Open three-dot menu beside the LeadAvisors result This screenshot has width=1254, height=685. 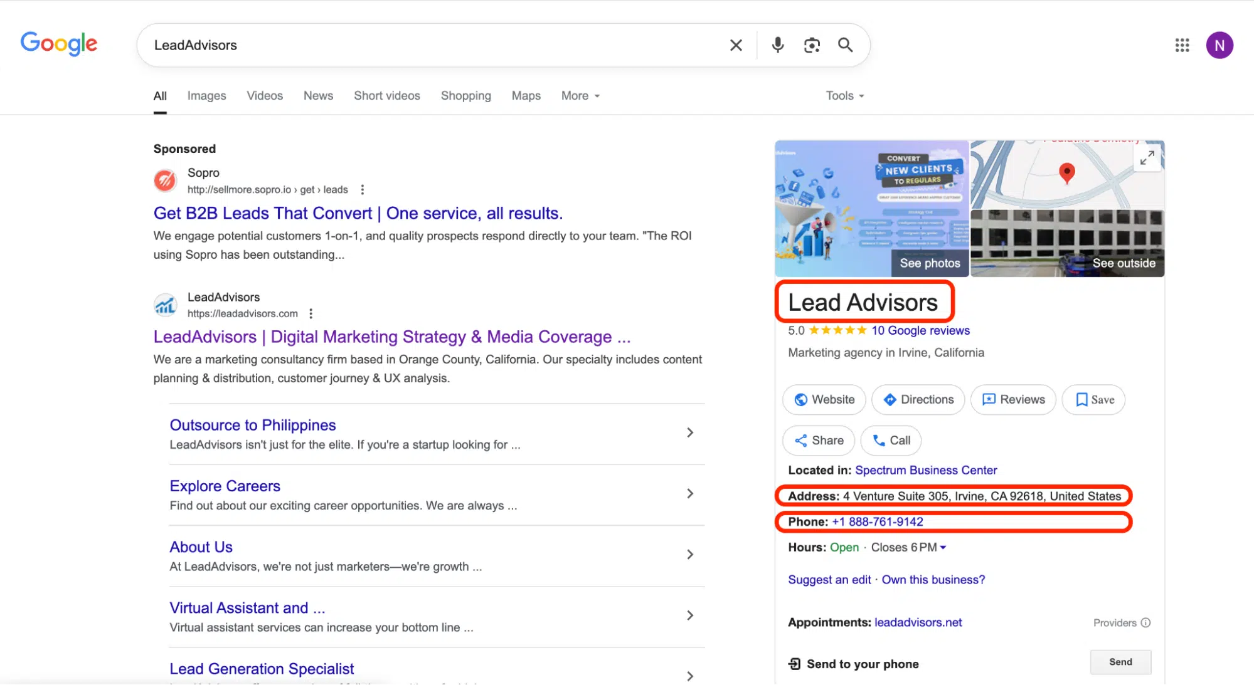click(311, 313)
